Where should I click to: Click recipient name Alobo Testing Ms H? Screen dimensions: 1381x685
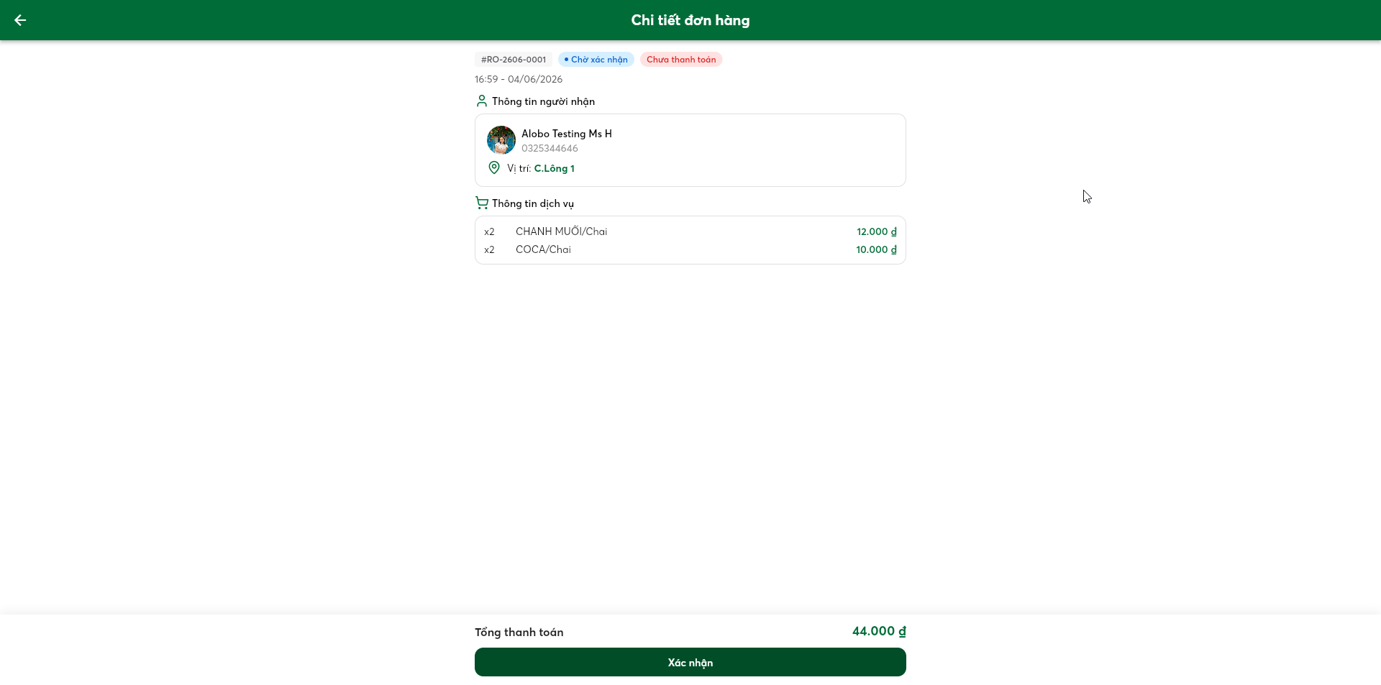tap(567, 134)
